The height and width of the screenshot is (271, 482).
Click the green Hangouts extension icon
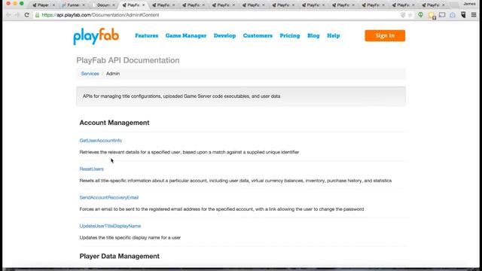pos(420,15)
